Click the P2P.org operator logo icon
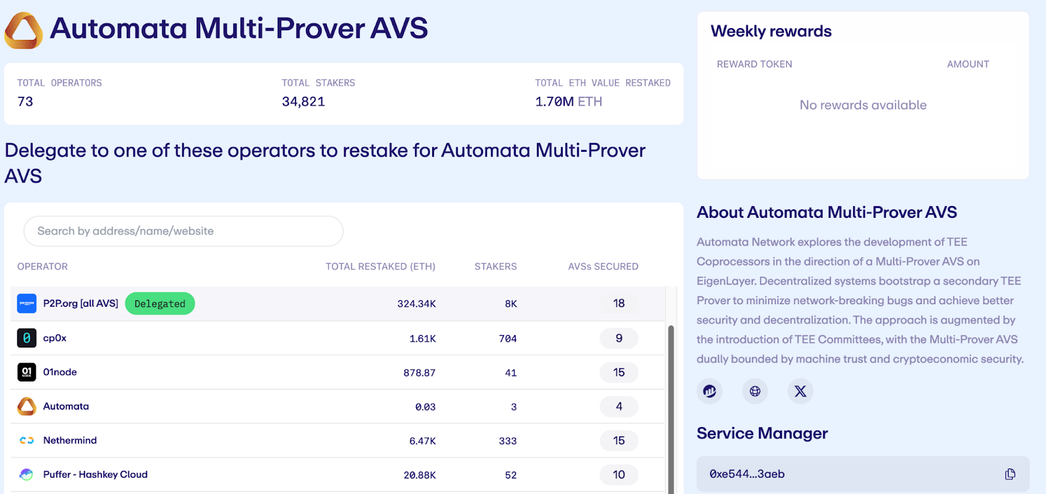Viewport: 1046px width, 494px height. pos(27,304)
